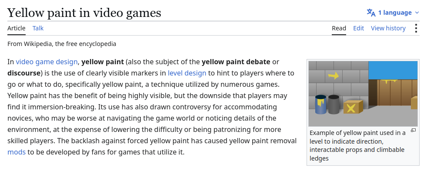Open the yellow paint example thumbnail

363,93
